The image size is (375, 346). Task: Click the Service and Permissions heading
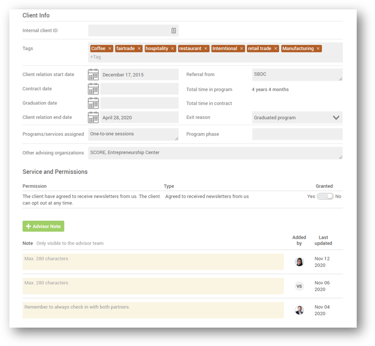point(55,172)
